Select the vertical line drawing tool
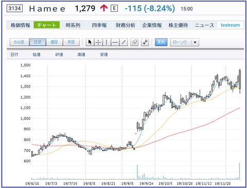Screen dimensions: 247x188 coord(107,42)
